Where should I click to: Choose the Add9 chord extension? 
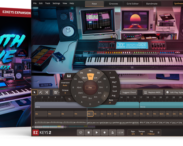click(x=112, y=77)
